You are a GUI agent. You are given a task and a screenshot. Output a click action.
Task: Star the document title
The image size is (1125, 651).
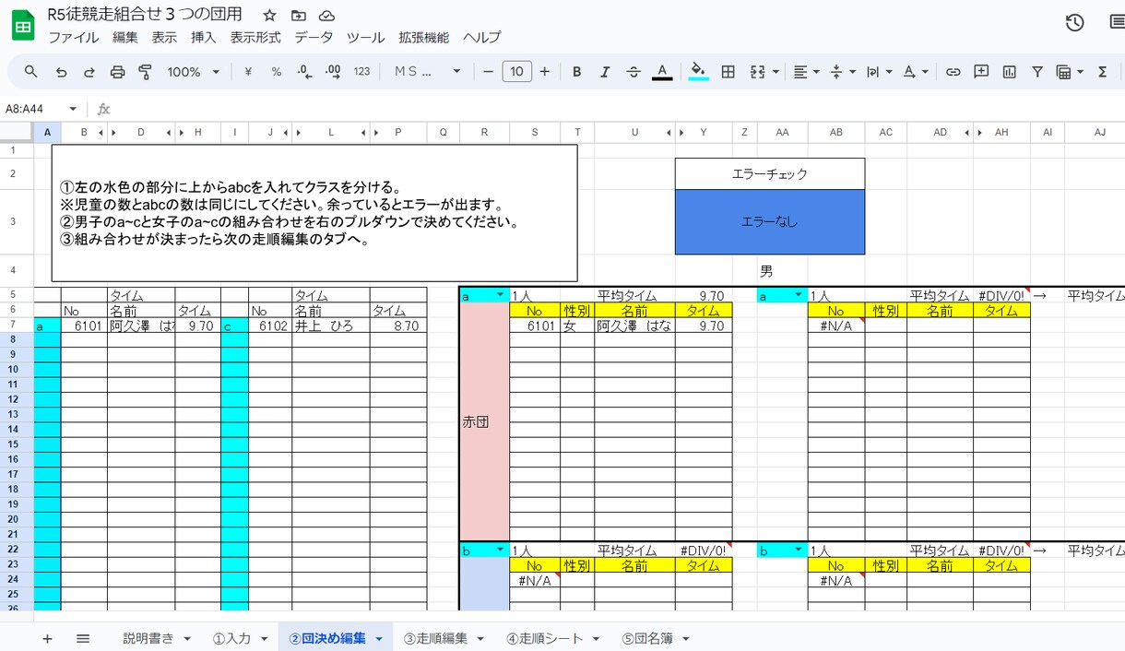[x=269, y=16]
